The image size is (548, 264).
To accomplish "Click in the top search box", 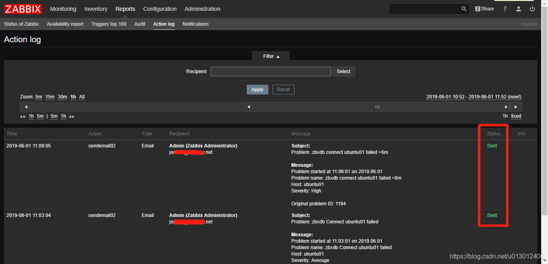I will [x=424, y=9].
